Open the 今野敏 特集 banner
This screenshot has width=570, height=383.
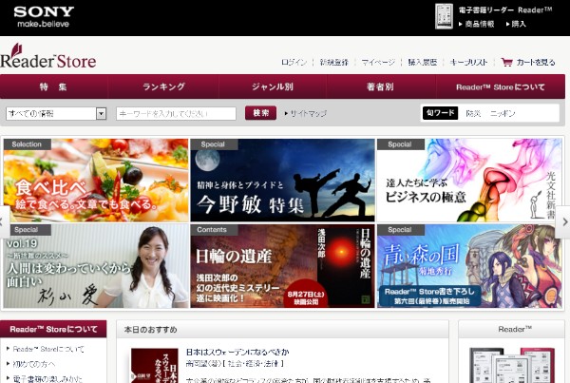pos(282,180)
